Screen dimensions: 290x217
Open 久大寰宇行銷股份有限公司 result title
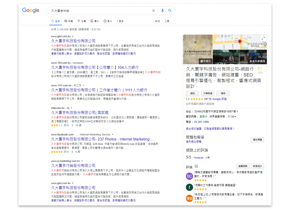73,166
